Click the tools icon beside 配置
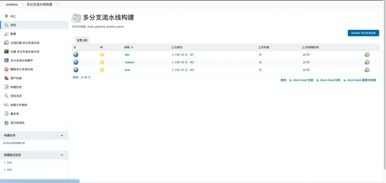The width and height of the screenshot is (386, 183). tap(7, 34)
